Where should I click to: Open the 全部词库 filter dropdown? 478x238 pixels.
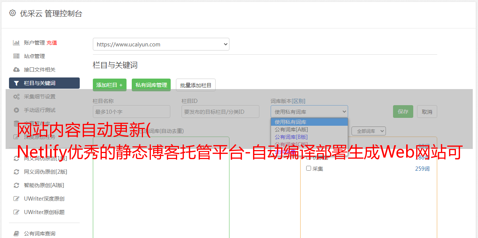[x=369, y=131]
